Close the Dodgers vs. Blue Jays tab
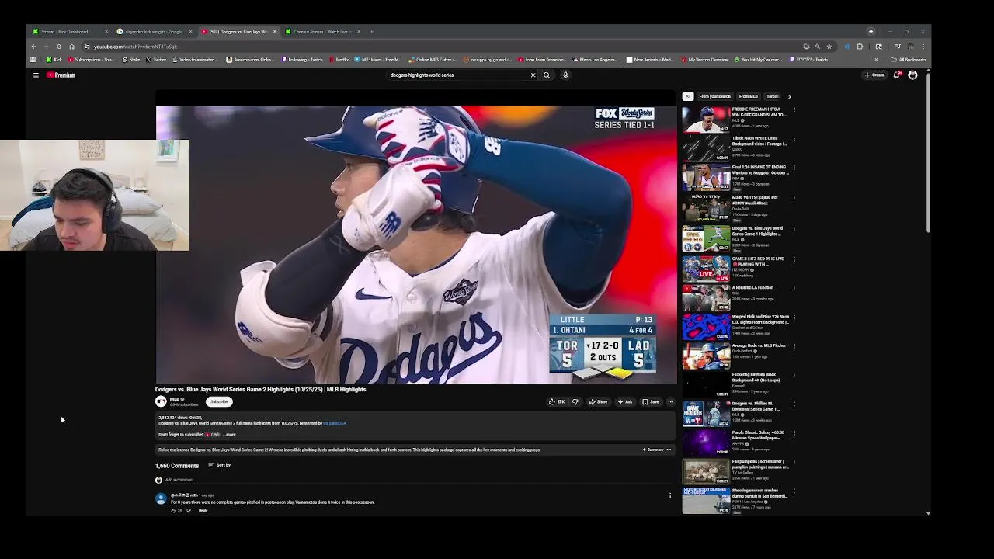994x559 pixels. 275,32
